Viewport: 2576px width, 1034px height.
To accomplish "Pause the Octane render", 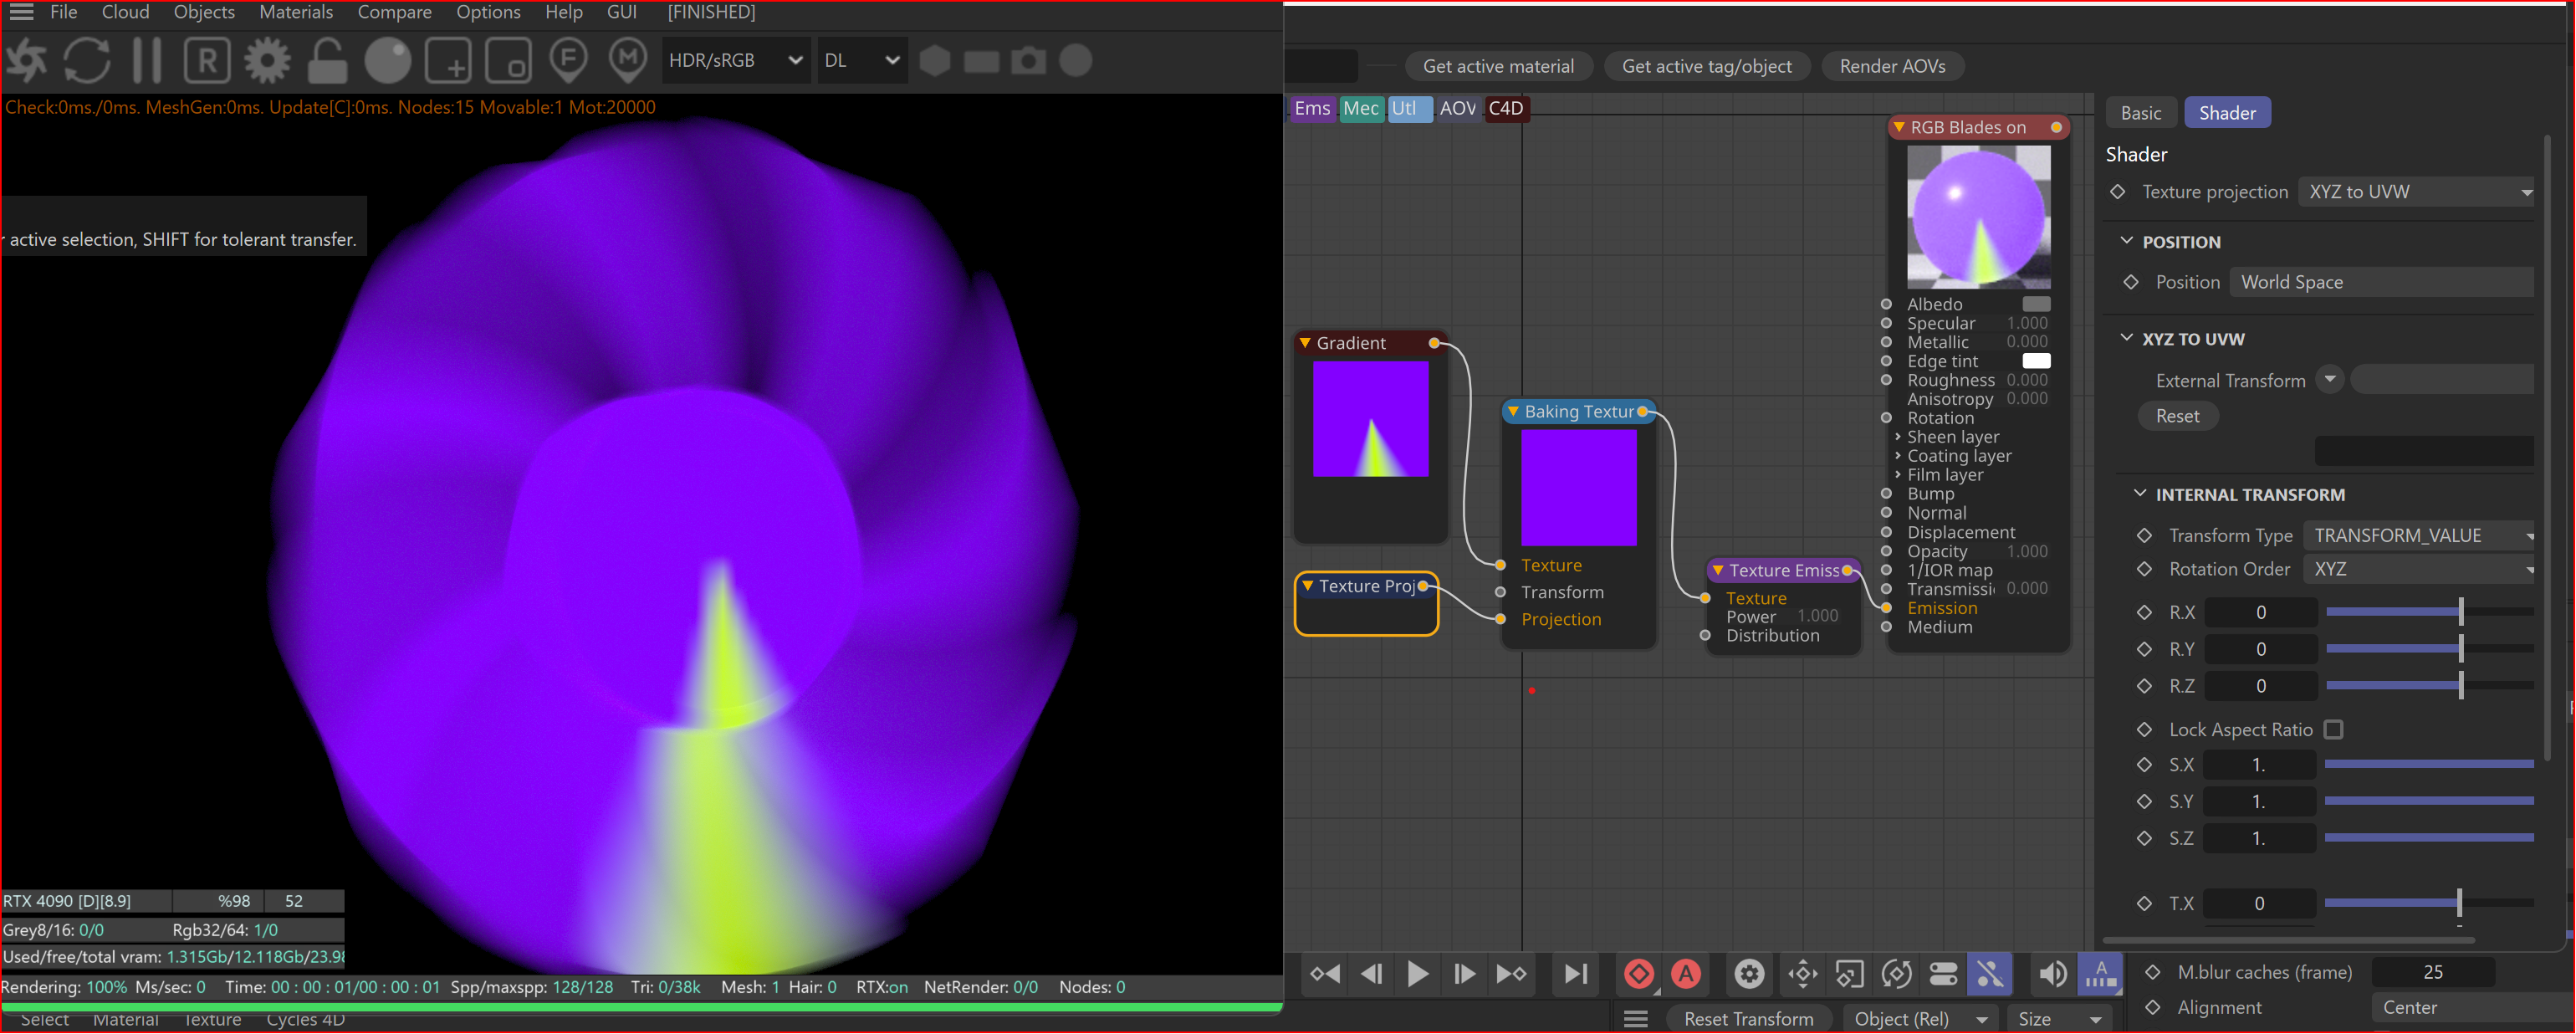I will 147,61.
